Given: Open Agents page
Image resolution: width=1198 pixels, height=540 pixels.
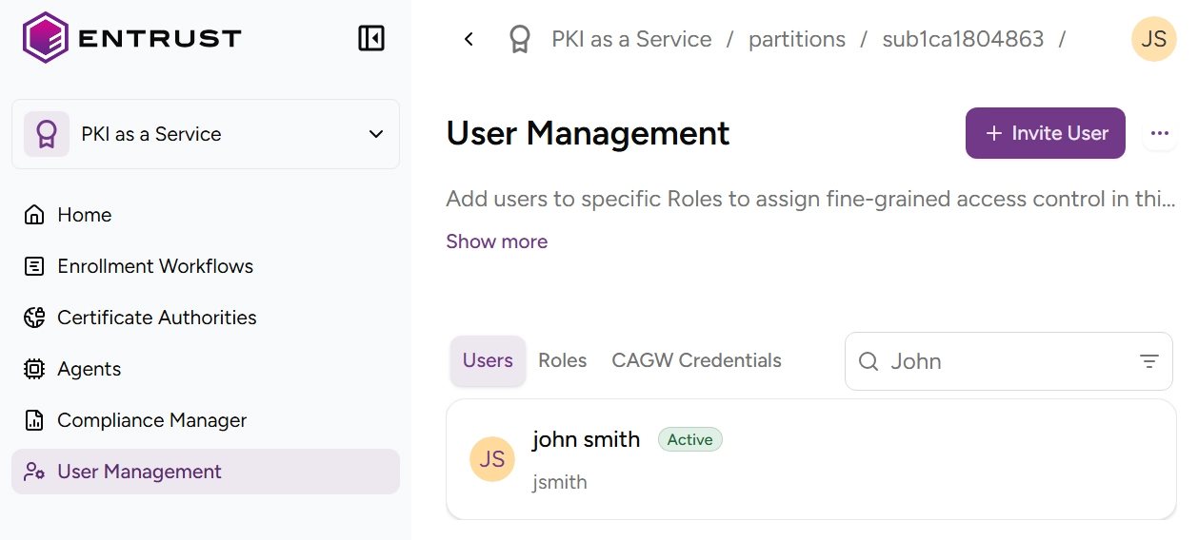Looking at the screenshot, I should pyautogui.click(x=206, y=369).
